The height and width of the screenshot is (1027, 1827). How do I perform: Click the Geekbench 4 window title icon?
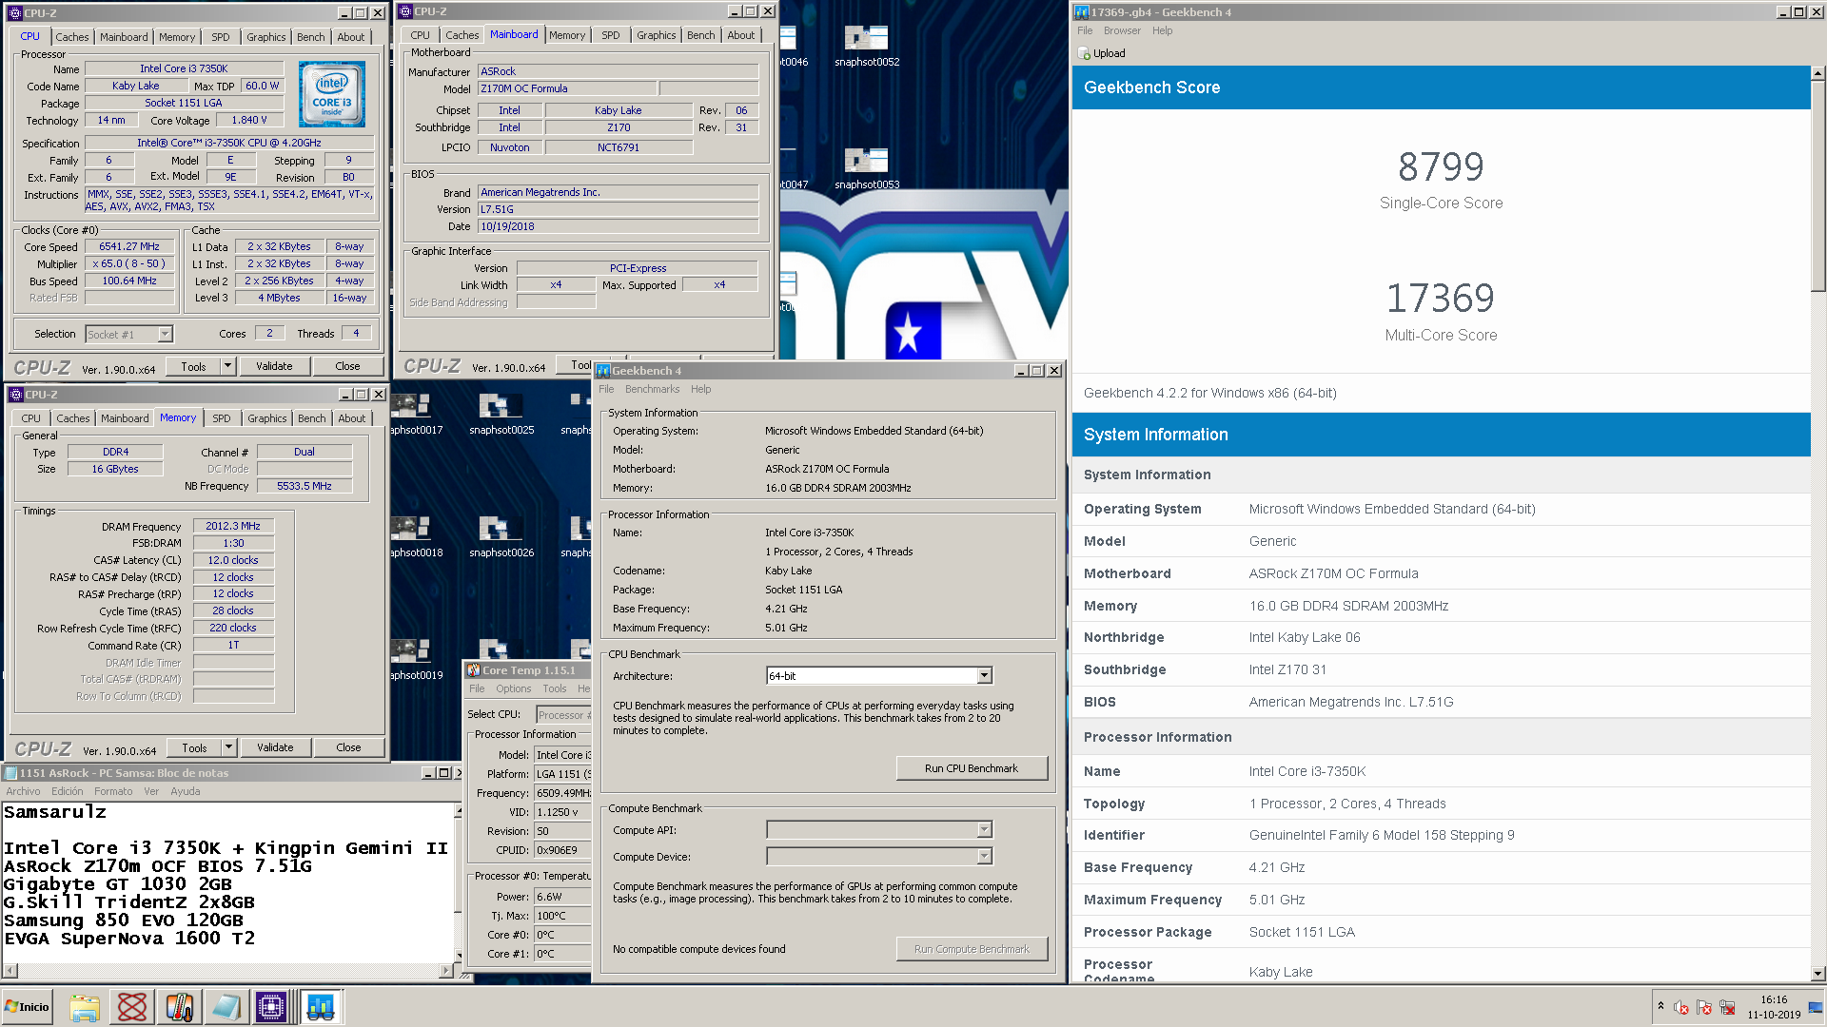click(x=603, y=371)
